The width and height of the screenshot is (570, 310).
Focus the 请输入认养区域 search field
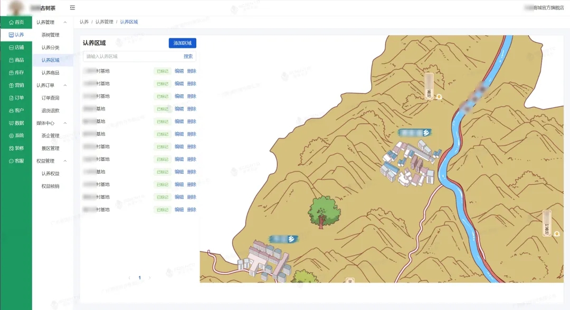[x=132, y=56]
